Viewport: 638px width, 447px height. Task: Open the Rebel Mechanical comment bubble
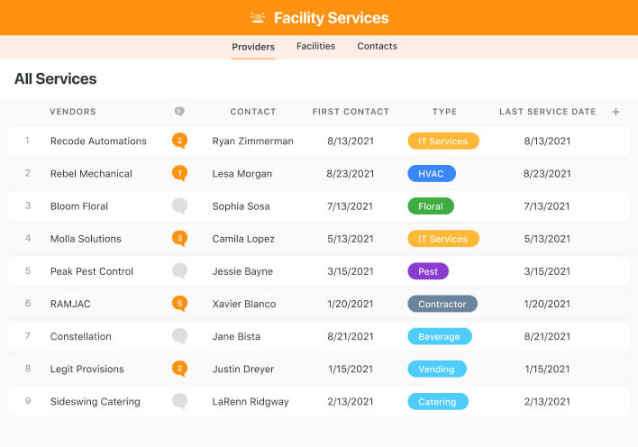tap(180, 173)
